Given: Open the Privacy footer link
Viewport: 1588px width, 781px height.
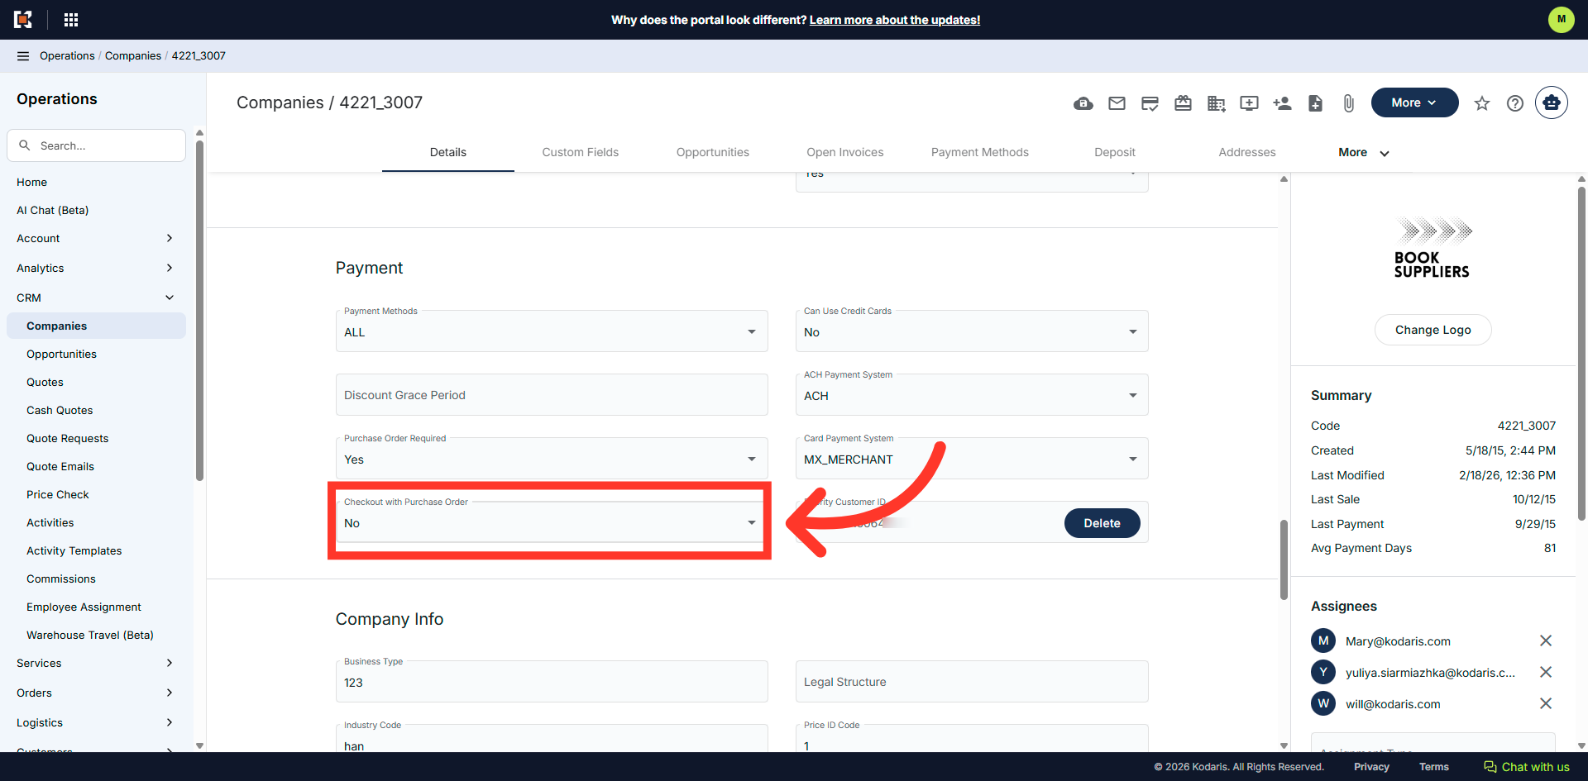Looking at the screenshot, I should [1371, 767].
